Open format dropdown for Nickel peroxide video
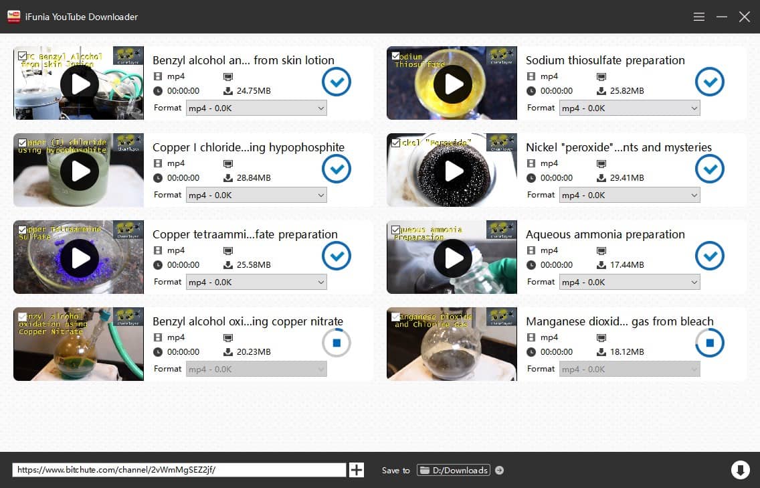 tap(630, 195)
